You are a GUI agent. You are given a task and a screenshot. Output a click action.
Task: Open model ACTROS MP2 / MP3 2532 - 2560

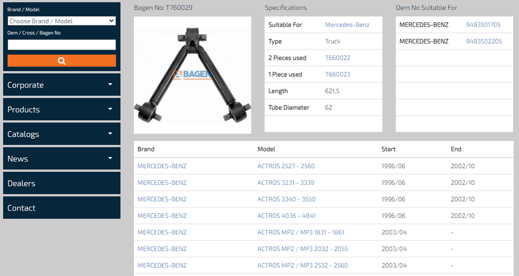click(x=303, y=265)
